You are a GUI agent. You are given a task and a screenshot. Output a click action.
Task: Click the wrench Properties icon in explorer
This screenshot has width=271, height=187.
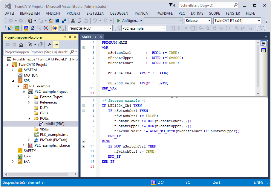[x=49, y=45]
